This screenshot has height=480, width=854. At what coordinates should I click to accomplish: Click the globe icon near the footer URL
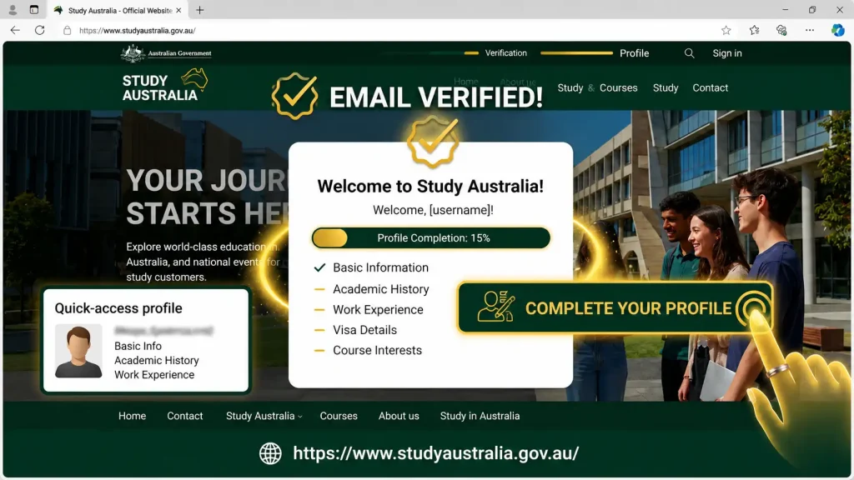coord(270,453)
